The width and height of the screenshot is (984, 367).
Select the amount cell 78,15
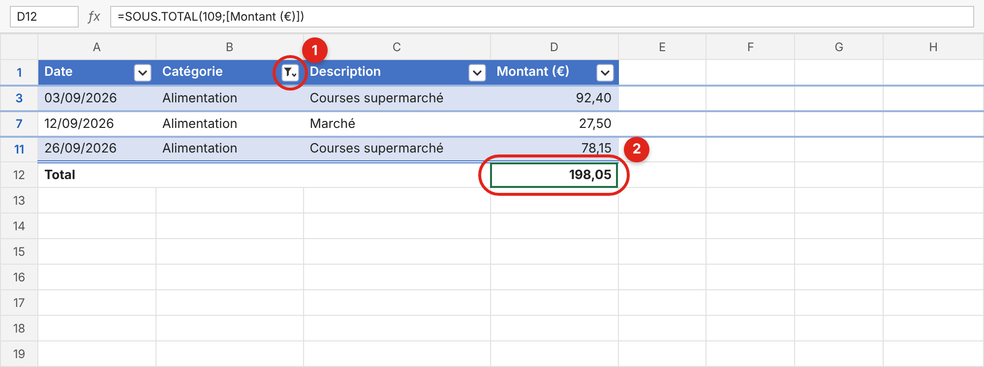click(x=554, y=149)
